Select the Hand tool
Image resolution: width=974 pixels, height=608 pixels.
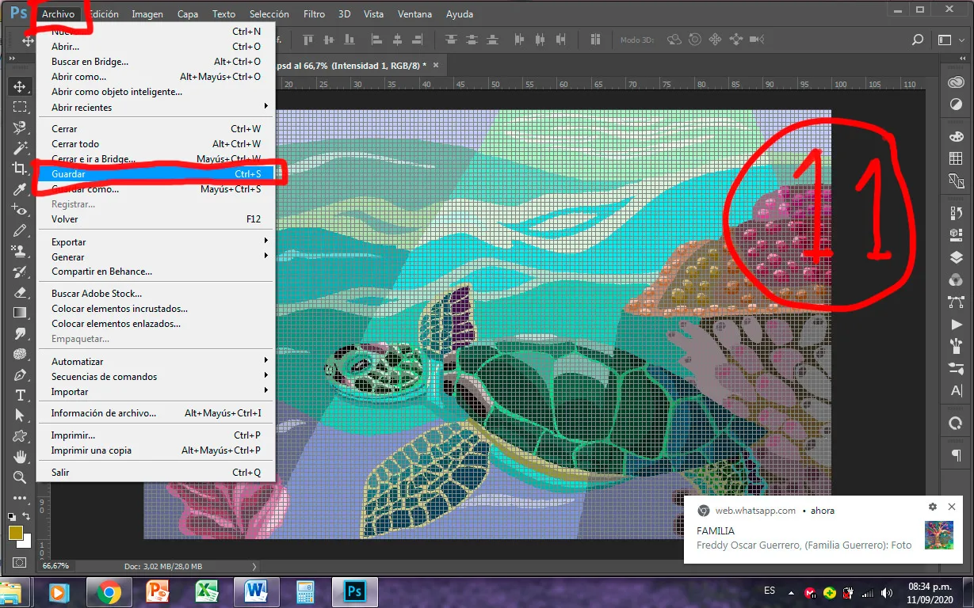(x=20, y=457)
